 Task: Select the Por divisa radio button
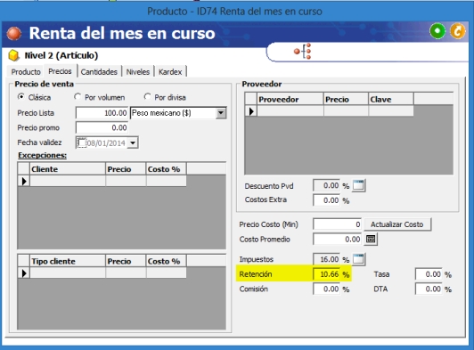click(x=147, y=97)
